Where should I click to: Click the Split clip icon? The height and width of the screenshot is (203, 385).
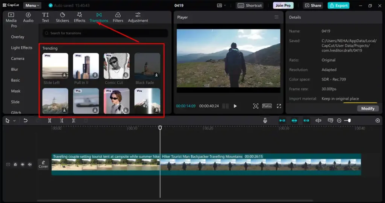click(x=50, y=120)
